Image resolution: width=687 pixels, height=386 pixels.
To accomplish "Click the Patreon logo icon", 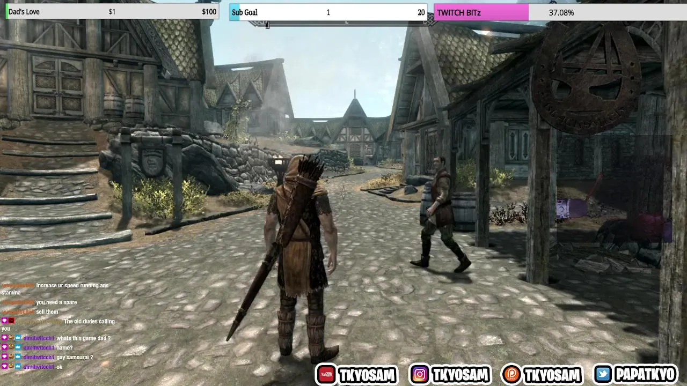I will coord(511,374).
